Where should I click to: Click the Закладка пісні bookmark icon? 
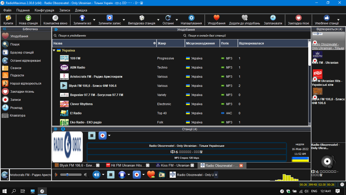(298, 18)
